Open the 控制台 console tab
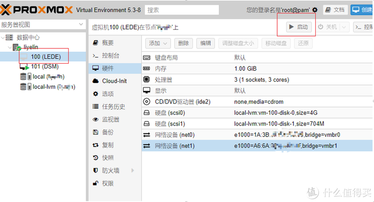The height and width of the screenshot is (202, 374). click(x=115, y=55)
